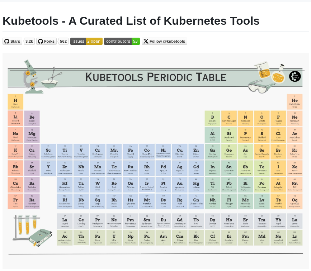Select the page heading 'Kubetools - A Curated List of Kubernetes Tools'
Viewport: 311px width, 271px height.
[131, 21]
